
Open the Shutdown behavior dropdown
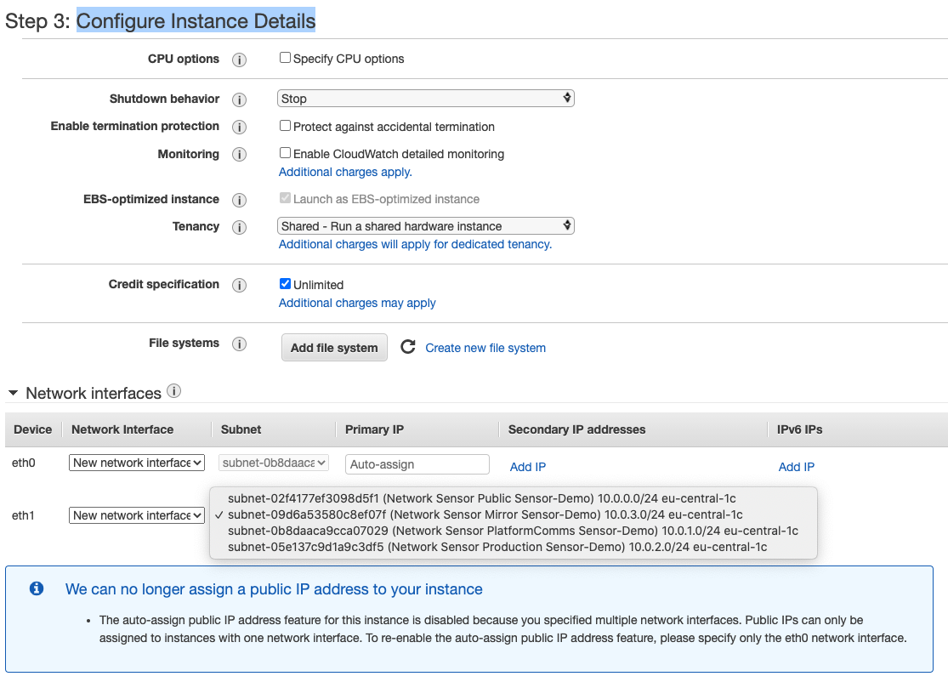tap(426, 99)
